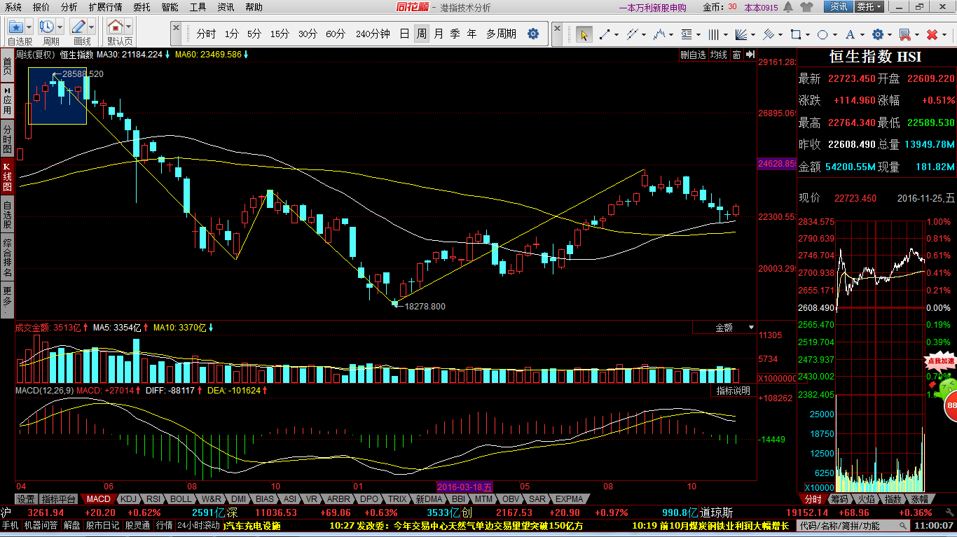957x537 pixels.
Task: Switch chart period to 5分
Action: tap(254, 34)
